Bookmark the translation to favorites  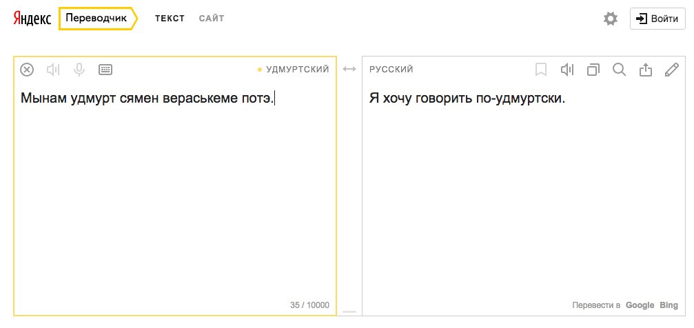541,70
